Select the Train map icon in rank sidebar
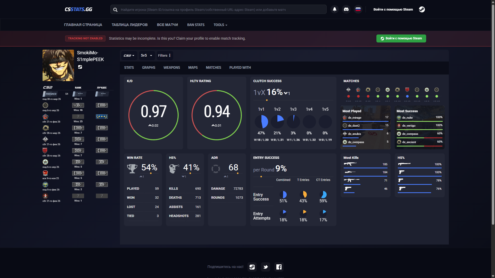 [x=45, y=173]
